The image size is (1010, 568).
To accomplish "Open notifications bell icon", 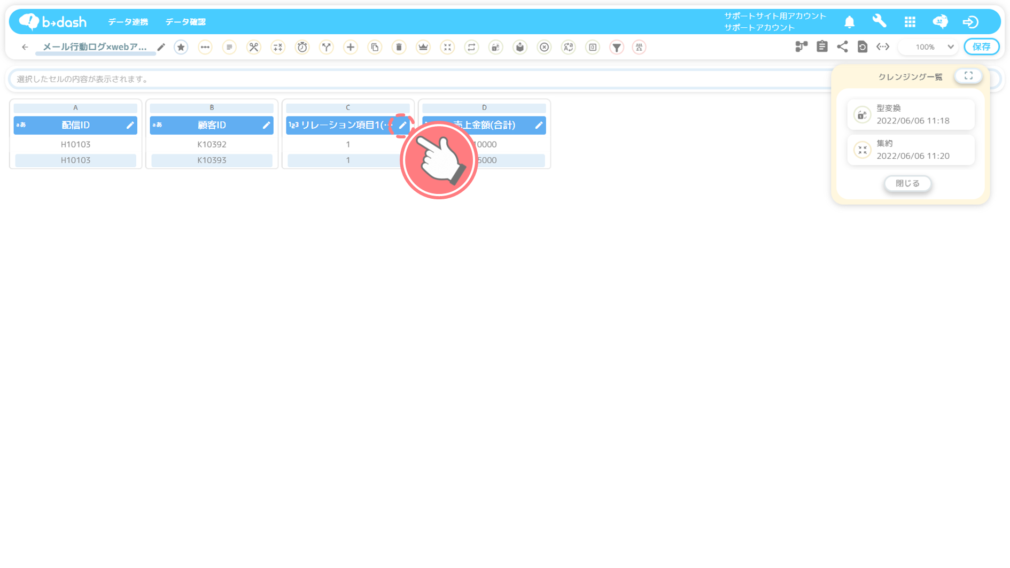I will point(850,22).
